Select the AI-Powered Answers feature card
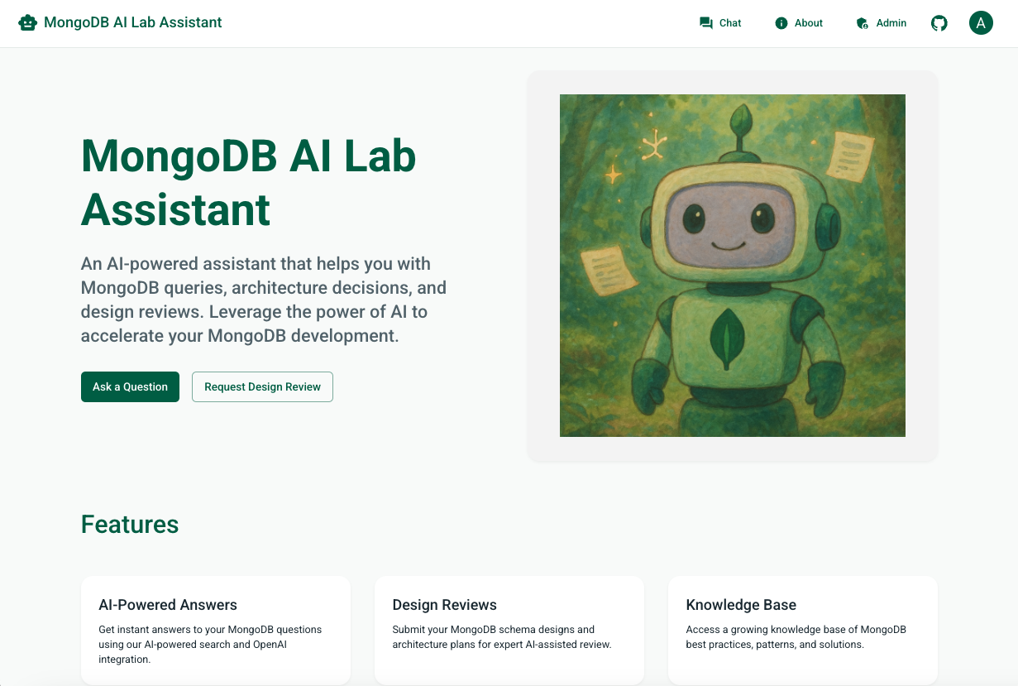Screen dimensions: 1018x686 216,631
